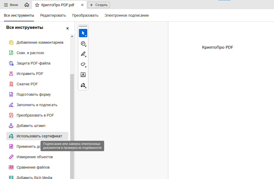Image resolution: width=274 pixels, height=179 pixels.
Task: Open the Меню hamburger menu
Action: click(x=11, y=5)
